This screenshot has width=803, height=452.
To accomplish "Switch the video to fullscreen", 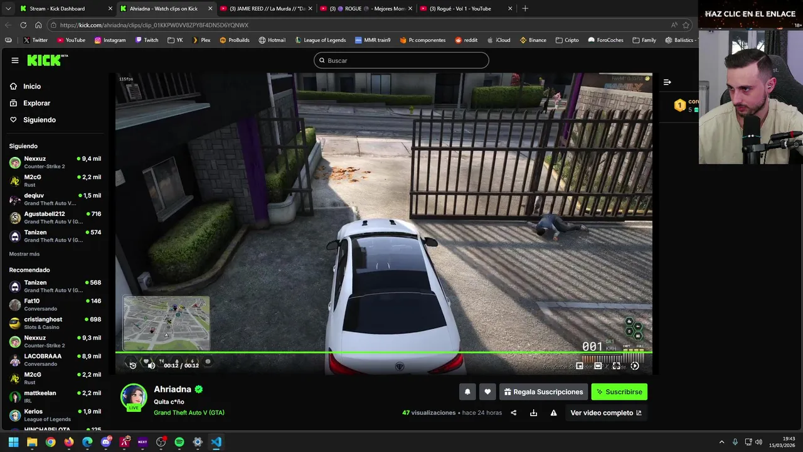I will [616, 366].
